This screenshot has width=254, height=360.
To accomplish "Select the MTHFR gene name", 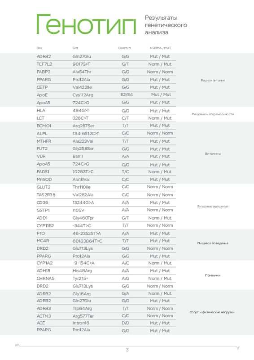I will coord(44,141).
